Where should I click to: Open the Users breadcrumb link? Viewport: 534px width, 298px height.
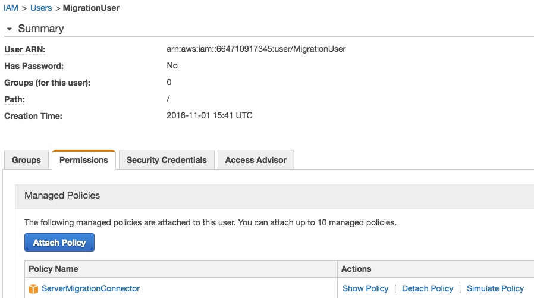pyautogui.click(x=40, y=8)
